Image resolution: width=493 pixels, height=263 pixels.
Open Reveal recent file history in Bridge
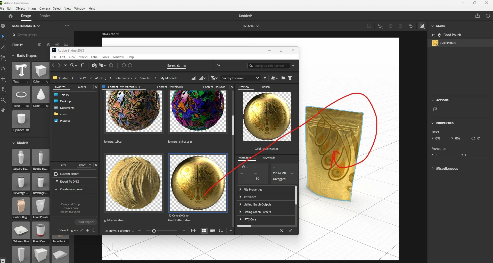73,65
